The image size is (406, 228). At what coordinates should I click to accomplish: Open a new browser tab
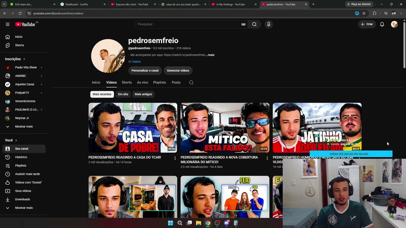tap(313, 4)
